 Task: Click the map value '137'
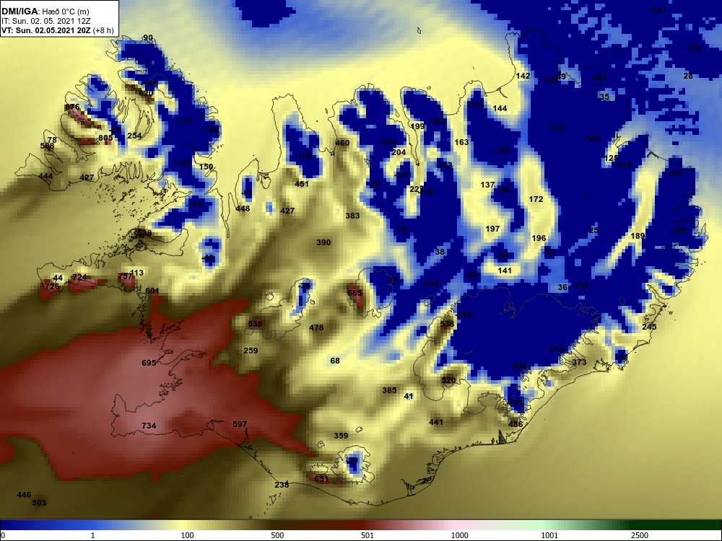click(487, 185)
